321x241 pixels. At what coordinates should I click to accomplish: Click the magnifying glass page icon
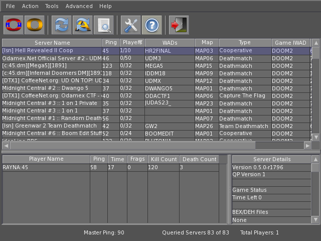(x=104, y=25)
